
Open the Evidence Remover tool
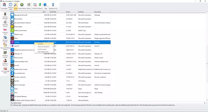[x=5, y=62]
